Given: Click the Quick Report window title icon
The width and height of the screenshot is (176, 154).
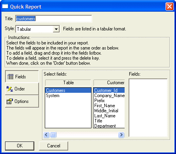Looking at the screenshot, I should tap(5, 6).
